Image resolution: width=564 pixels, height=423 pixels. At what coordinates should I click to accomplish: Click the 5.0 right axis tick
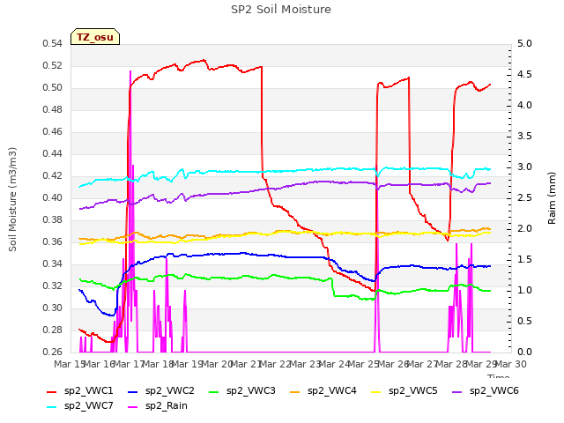click(x=524, y=44)
